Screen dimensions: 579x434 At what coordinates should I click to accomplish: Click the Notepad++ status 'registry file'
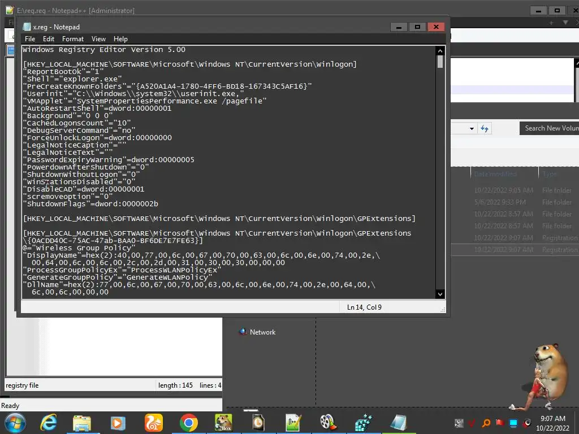tap(22, 385)
